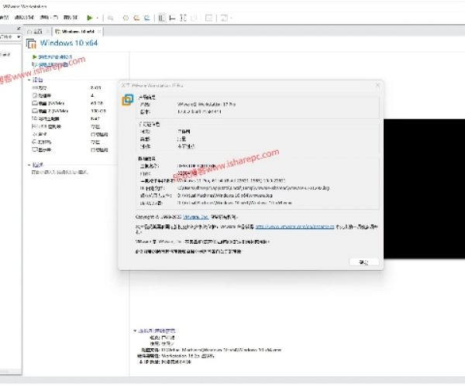Screen dimensions: 465x387
Task: Select .vmx config path in About dialog
Action: 235,203
